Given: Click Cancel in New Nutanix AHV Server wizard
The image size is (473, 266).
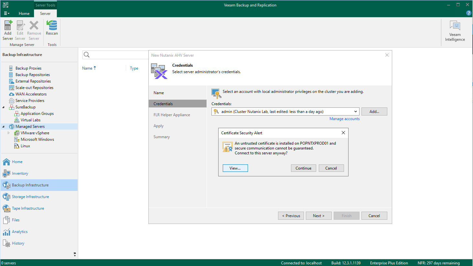Looking at the screenshot, I should point(374,216).
